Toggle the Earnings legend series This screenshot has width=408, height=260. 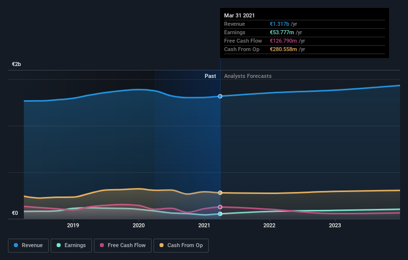pyautogui.click(x=71, y=246)
